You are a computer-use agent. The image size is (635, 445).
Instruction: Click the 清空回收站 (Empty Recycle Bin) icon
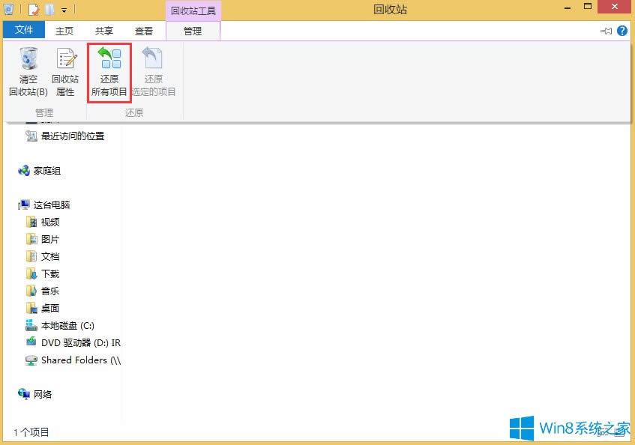click(28, 59)
